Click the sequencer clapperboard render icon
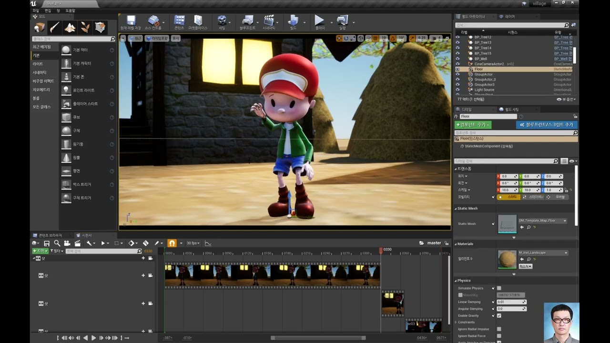Screen dimensions: 610x343 pyautogui.click(x=77, y=243)
